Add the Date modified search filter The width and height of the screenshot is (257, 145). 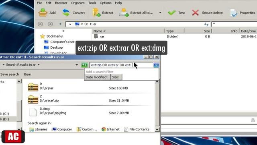[x=96, y=77]
